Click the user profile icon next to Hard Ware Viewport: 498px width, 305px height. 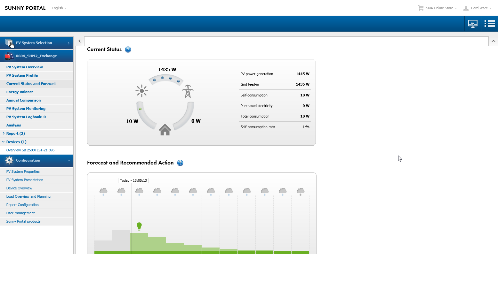click(x=466, y=8)
